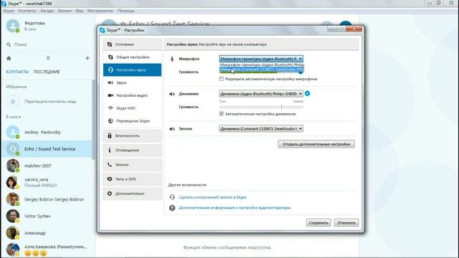Click the speaker icon next to Динамики
Viewport: 459px width, 258px height.
tap(172, 94)
